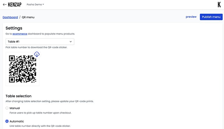Screen dimensions: 224x129
Task: Go to Dashboard via the breadcrumb
Action: coord(10,17)
